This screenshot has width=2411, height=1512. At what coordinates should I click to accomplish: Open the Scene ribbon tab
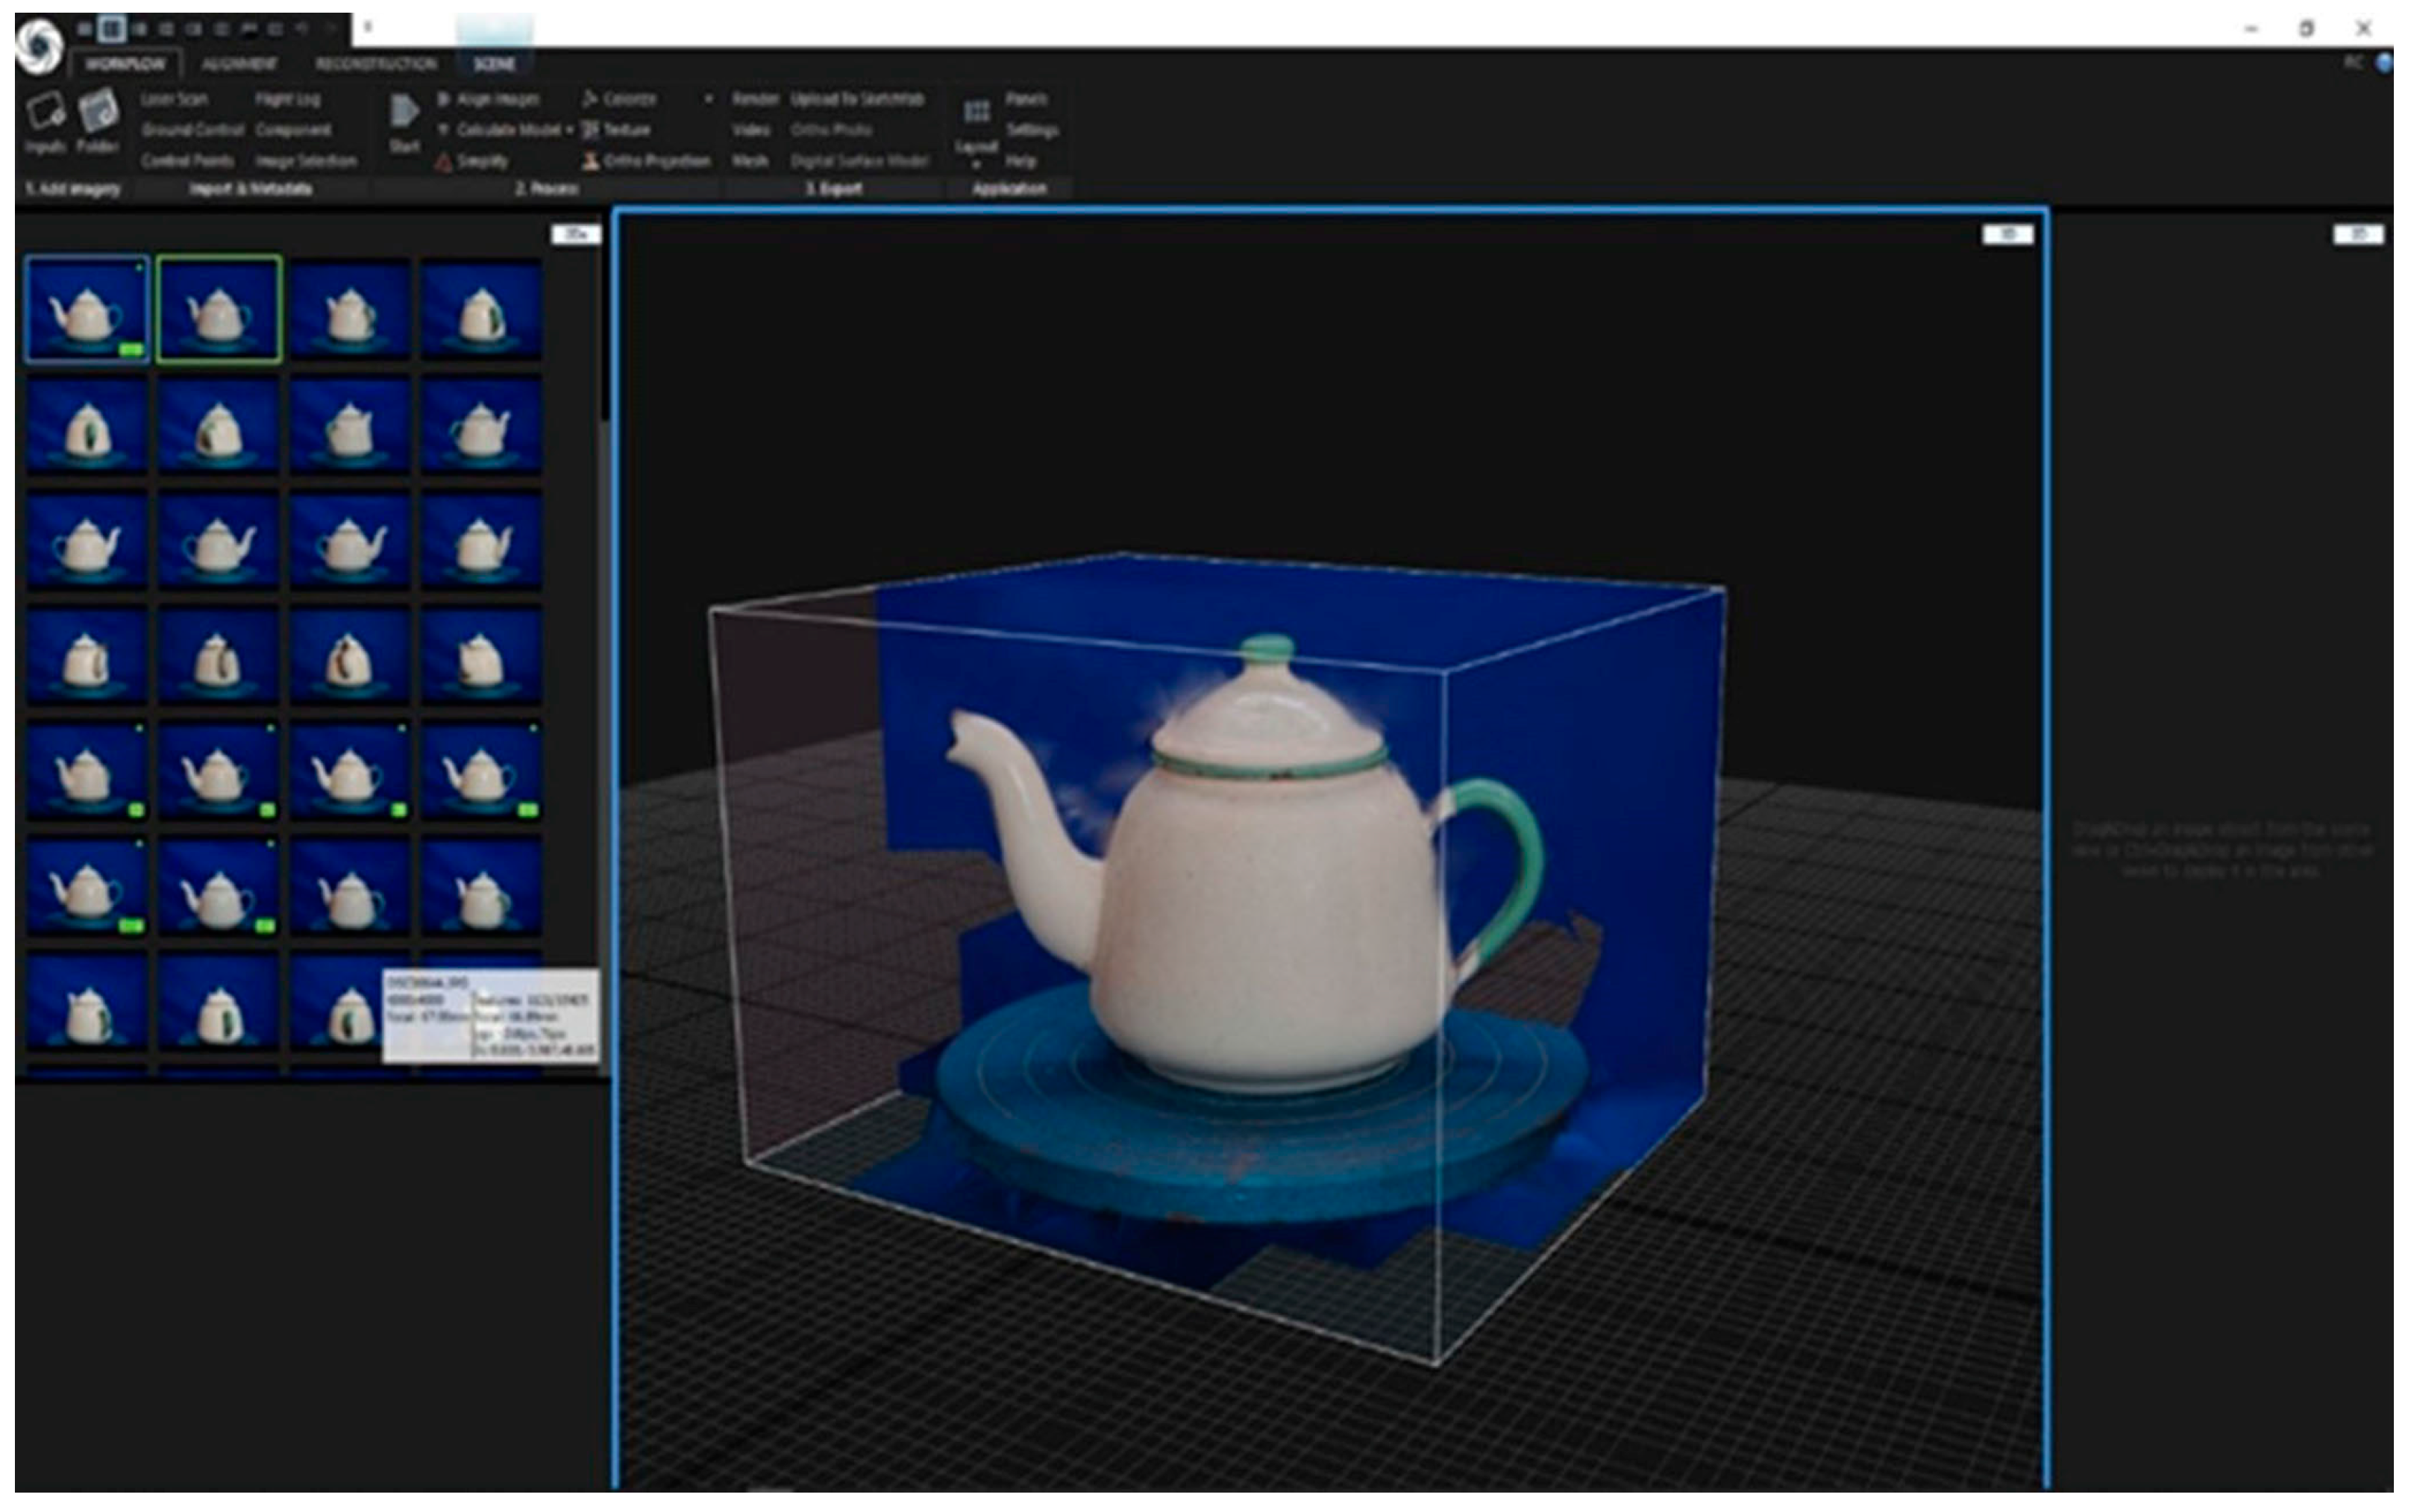[494, 64]
